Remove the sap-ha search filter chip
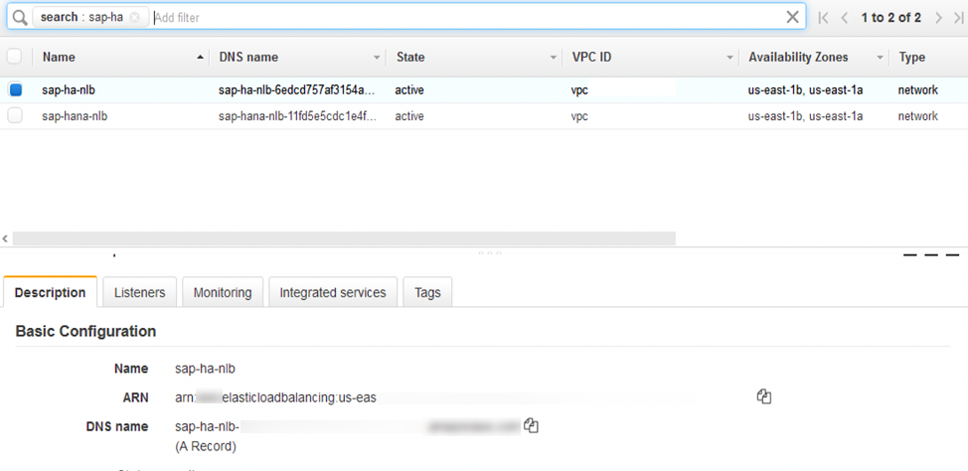This screenshot has height=471, width=968. pyautogui.click(x=135, y=18)
